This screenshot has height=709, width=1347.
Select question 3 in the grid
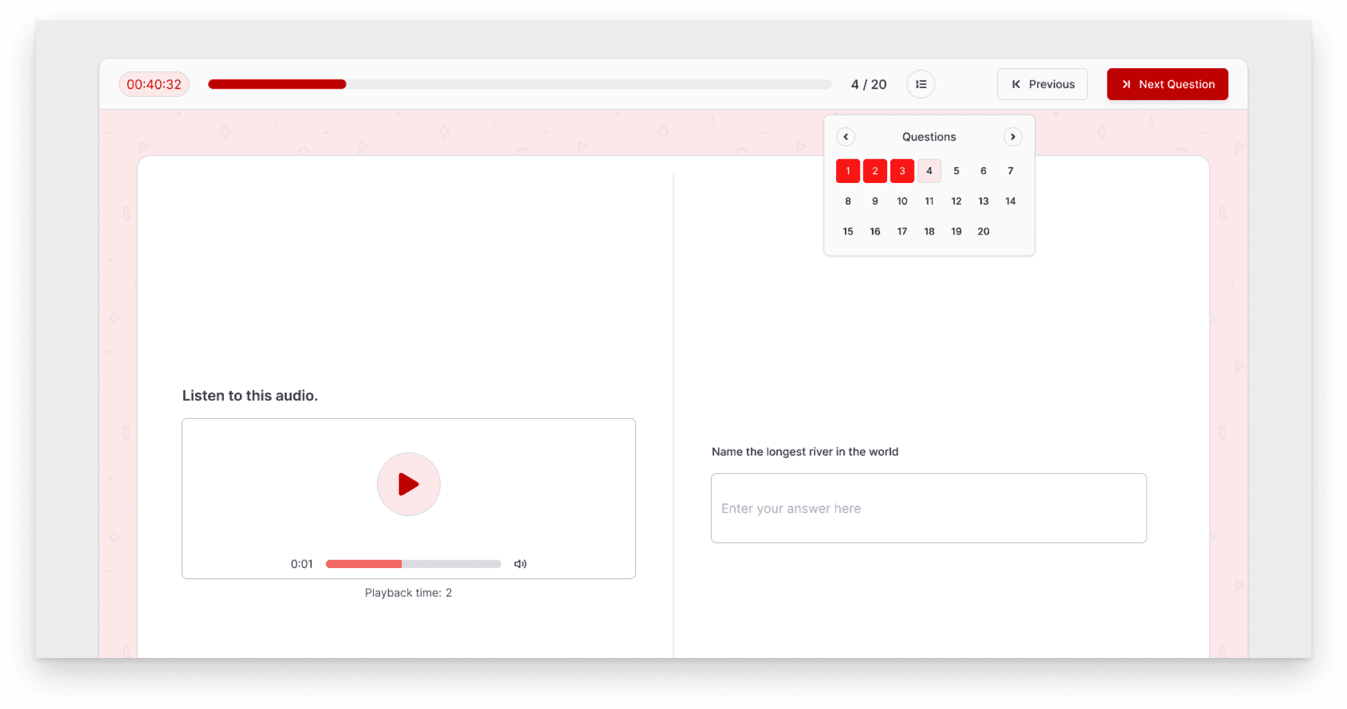tap(902, 171)
